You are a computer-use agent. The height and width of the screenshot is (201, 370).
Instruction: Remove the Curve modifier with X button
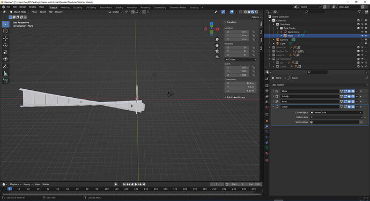pyautogui.click(x=360, y=107)
